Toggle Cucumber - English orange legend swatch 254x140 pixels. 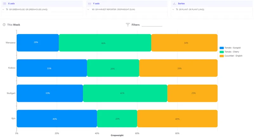pos(222,56)
